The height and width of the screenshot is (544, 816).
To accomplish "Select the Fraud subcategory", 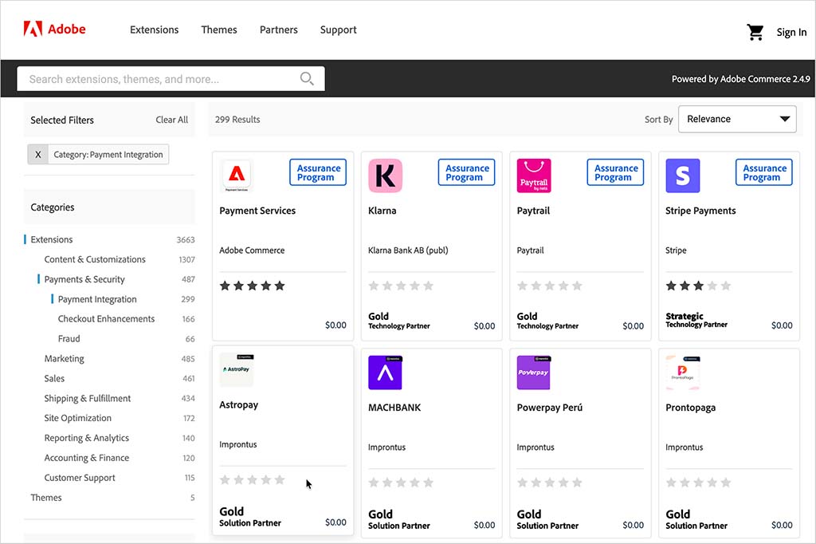I will tap(69, 339).
